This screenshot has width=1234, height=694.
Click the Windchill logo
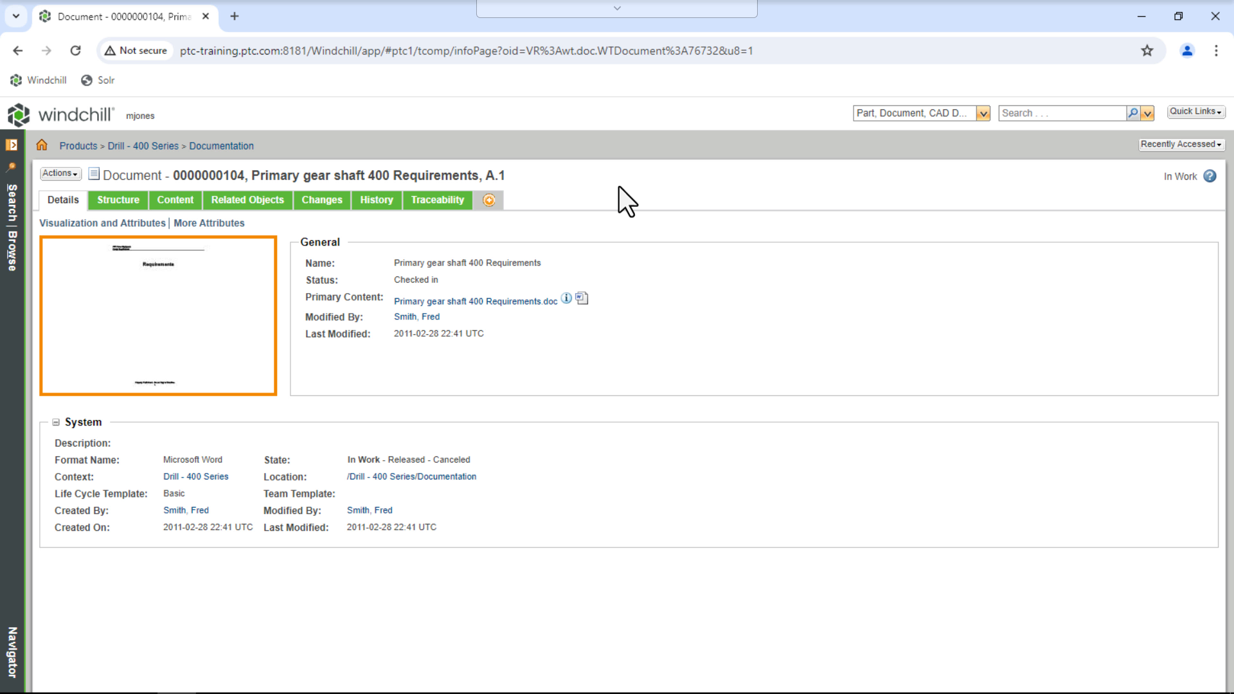60,114
